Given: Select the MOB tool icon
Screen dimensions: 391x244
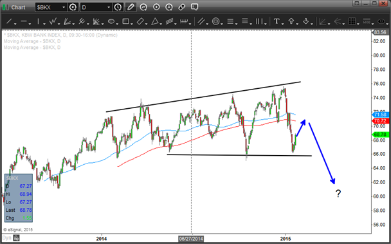Looking at the screenshot, I should point(367,21).
